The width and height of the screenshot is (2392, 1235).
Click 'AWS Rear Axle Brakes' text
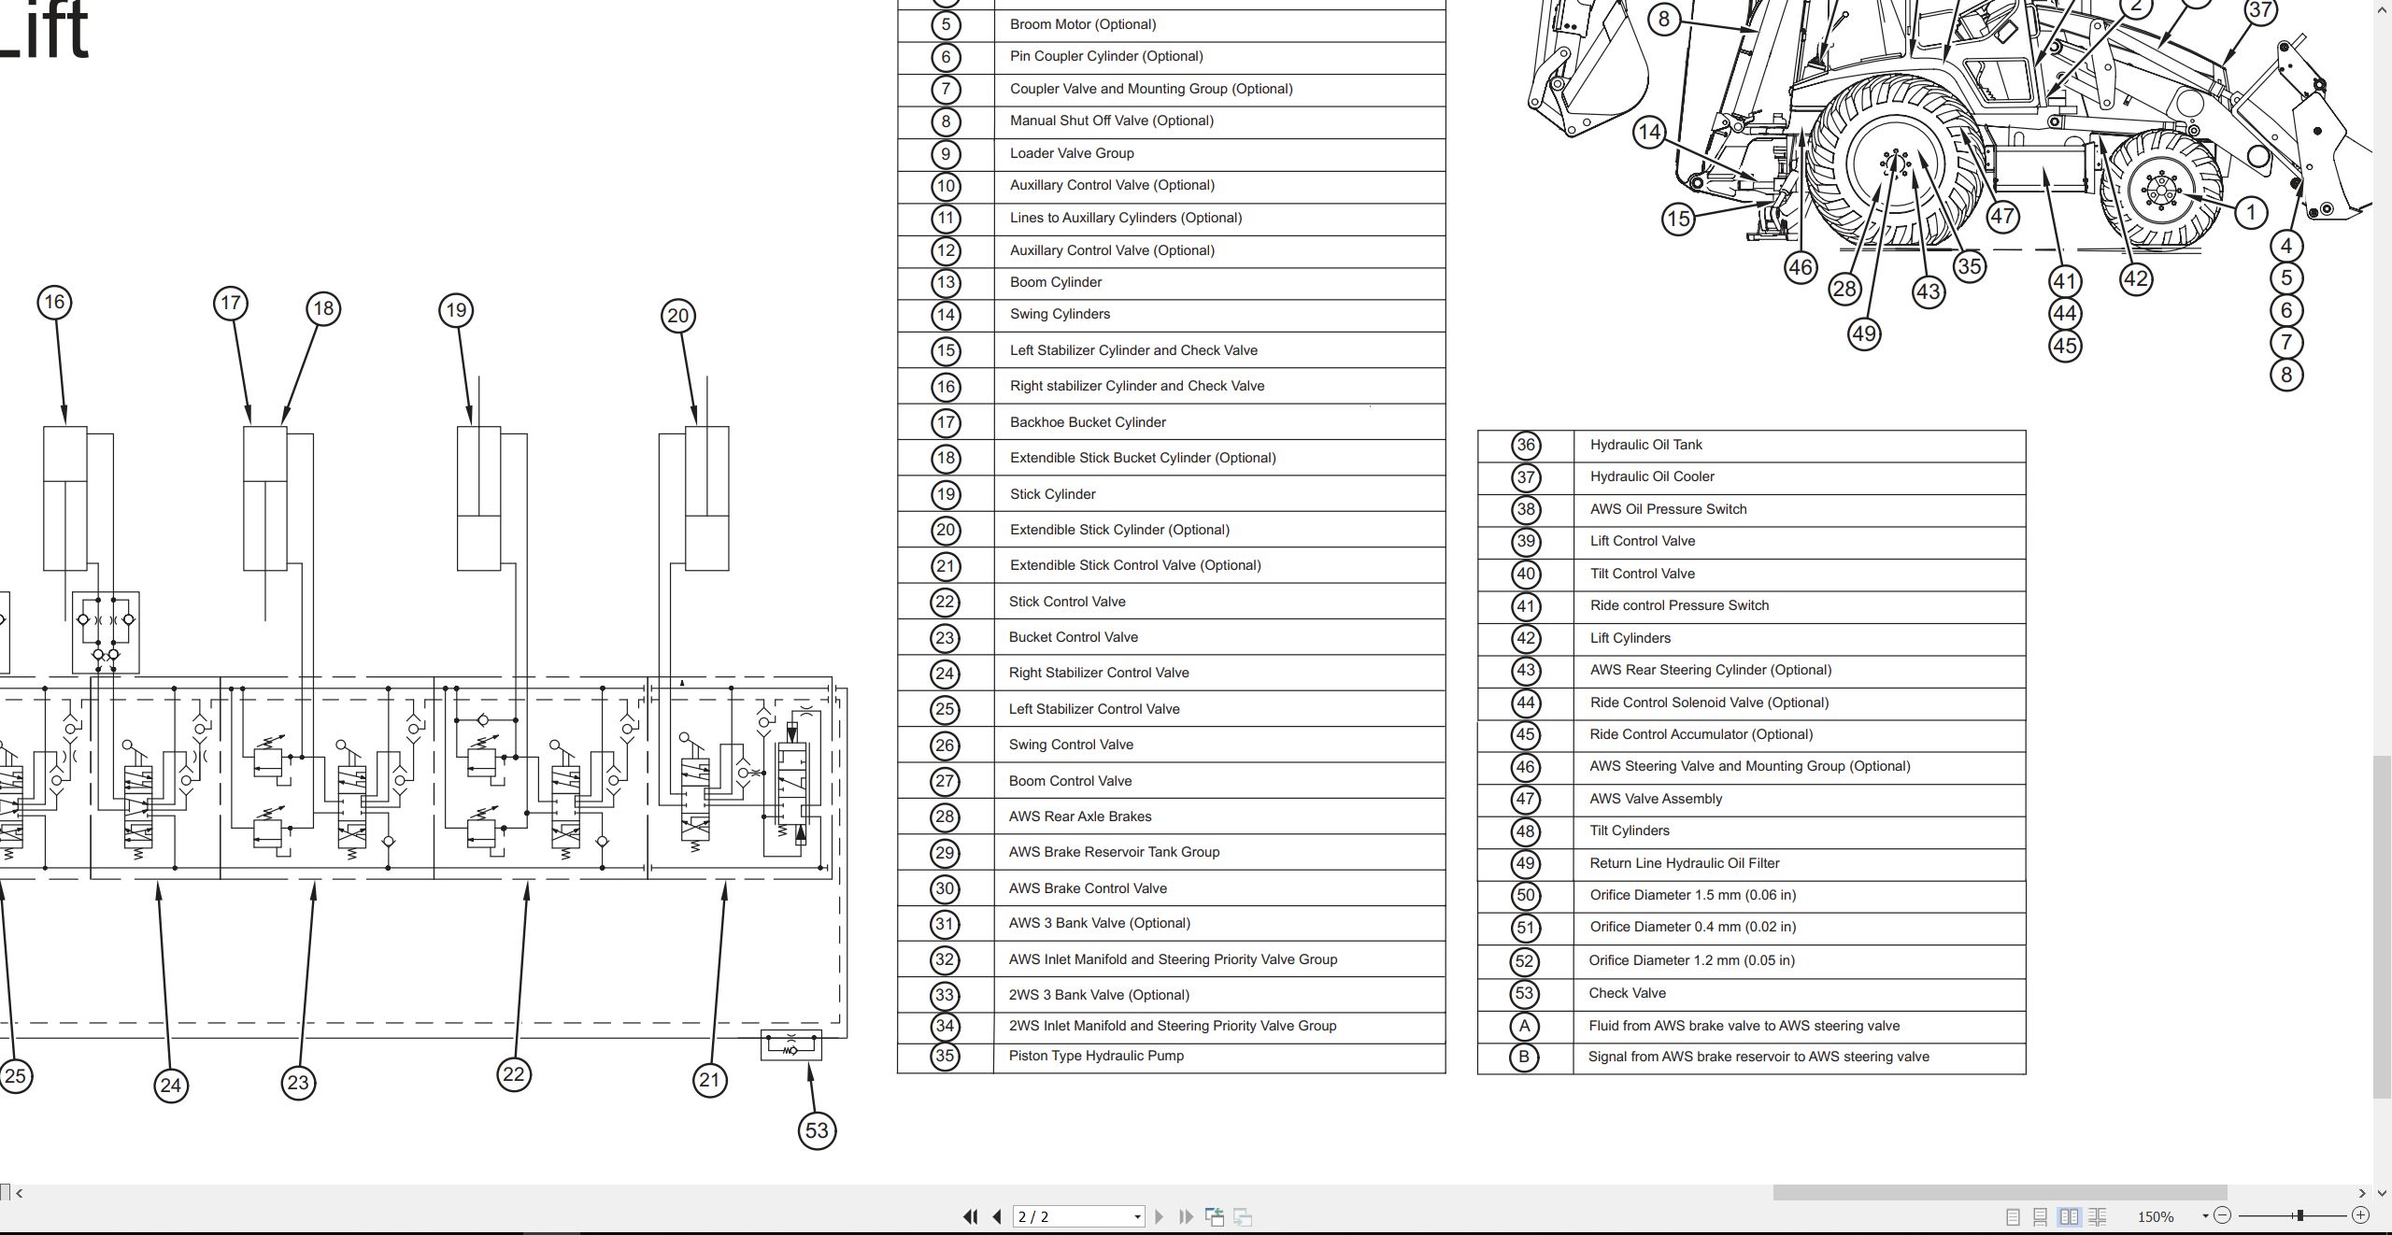pyautogui.click(x=1080, y=816)
